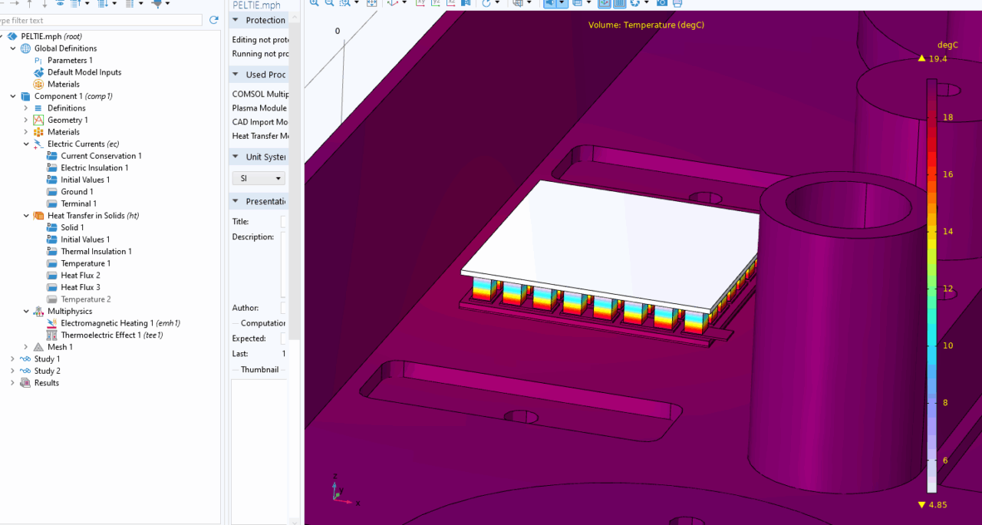
Task: Toggle the show grid button
Action: pyautogui.click(x=619, y=3)
